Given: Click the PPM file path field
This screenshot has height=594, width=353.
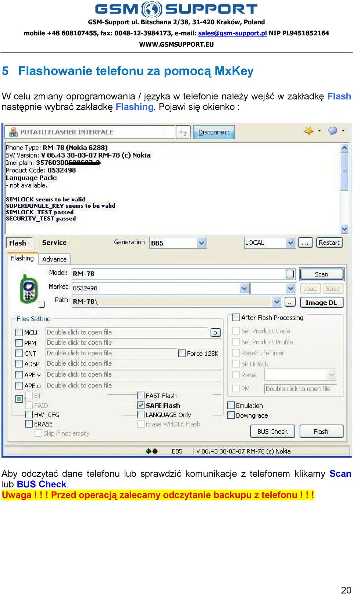Looking at the screenshot, I should pyautogui.click(x=133, y=343).
